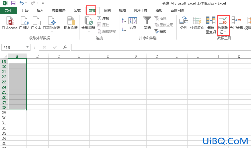
Task: Click the Undo arrow icon
Action: pyautogui.click(x=21, y=3)
